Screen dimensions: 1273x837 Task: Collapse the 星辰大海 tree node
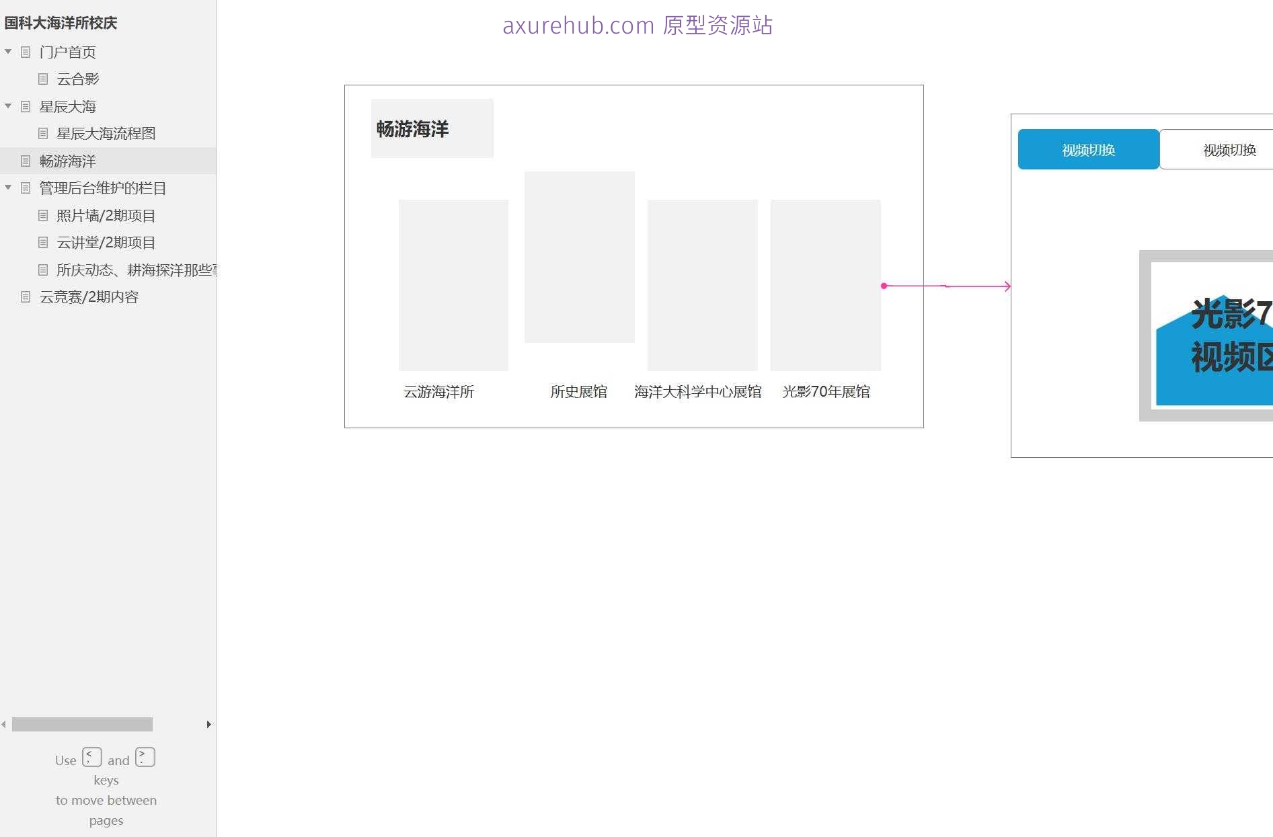(8, 106)
